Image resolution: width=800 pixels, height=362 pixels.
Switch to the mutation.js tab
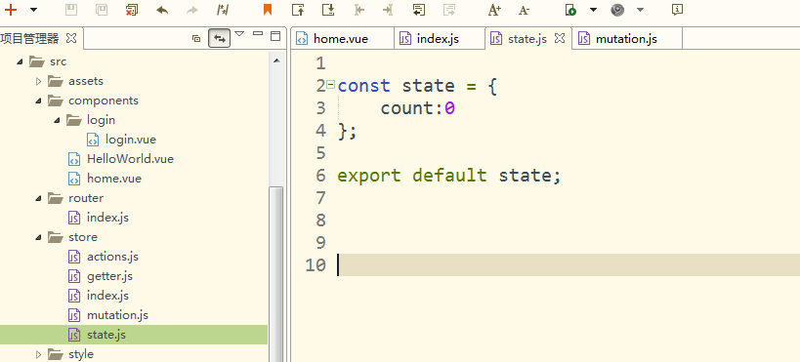pos(627,39)
